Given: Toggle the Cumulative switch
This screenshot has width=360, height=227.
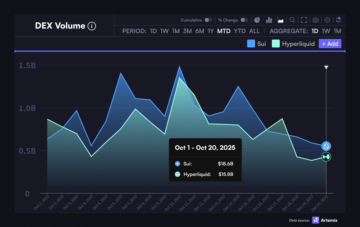Looking at the screenshot, I should point(208,20).
